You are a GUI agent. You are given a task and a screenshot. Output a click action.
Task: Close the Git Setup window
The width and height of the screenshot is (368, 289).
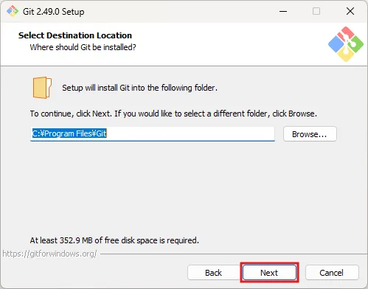(x=350, y=11)
